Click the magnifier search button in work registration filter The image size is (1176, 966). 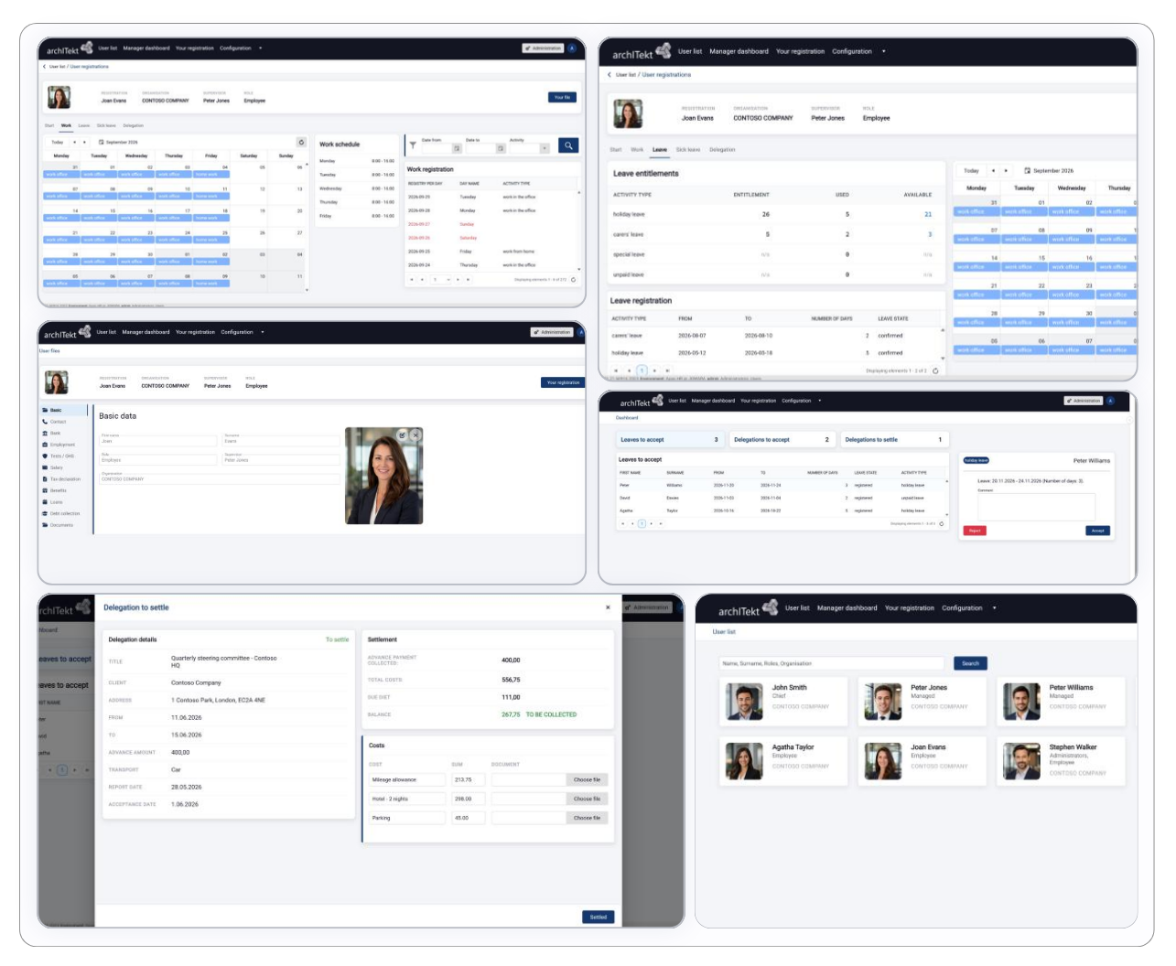coord(568,145)
